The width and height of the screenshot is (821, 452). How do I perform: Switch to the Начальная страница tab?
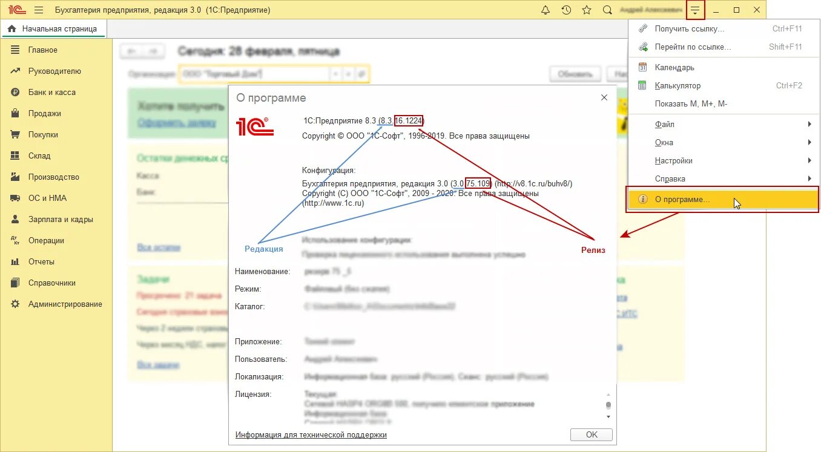53,28
